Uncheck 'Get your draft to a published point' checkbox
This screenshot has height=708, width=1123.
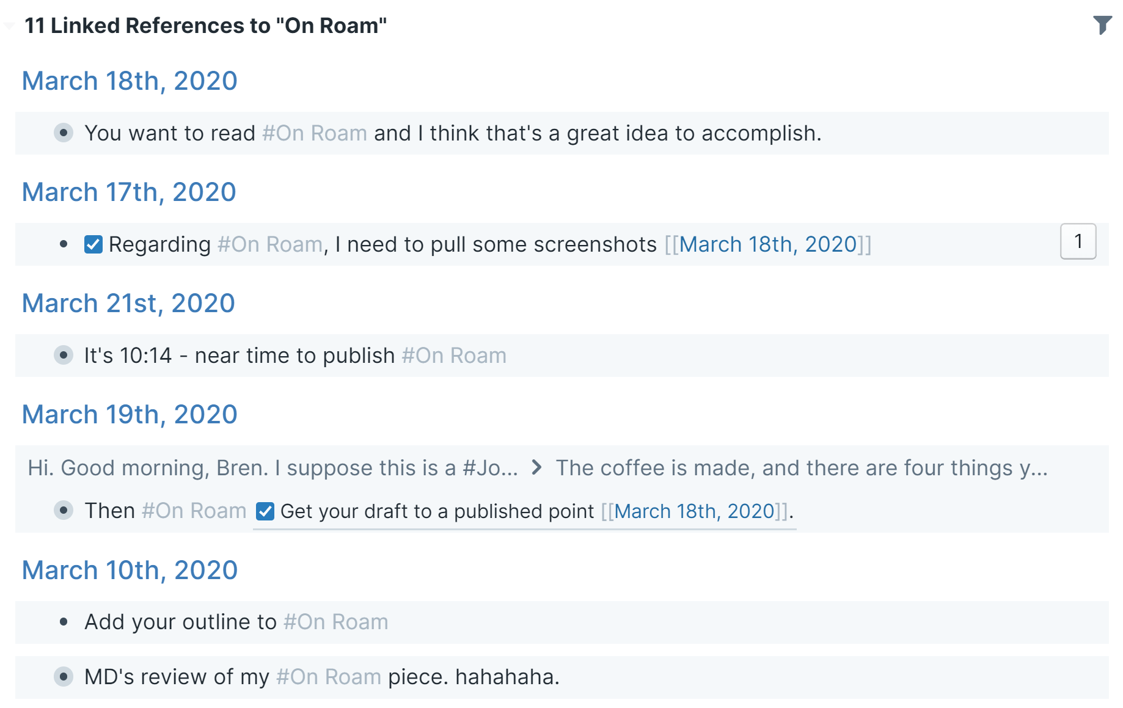(x=265, y=511)
